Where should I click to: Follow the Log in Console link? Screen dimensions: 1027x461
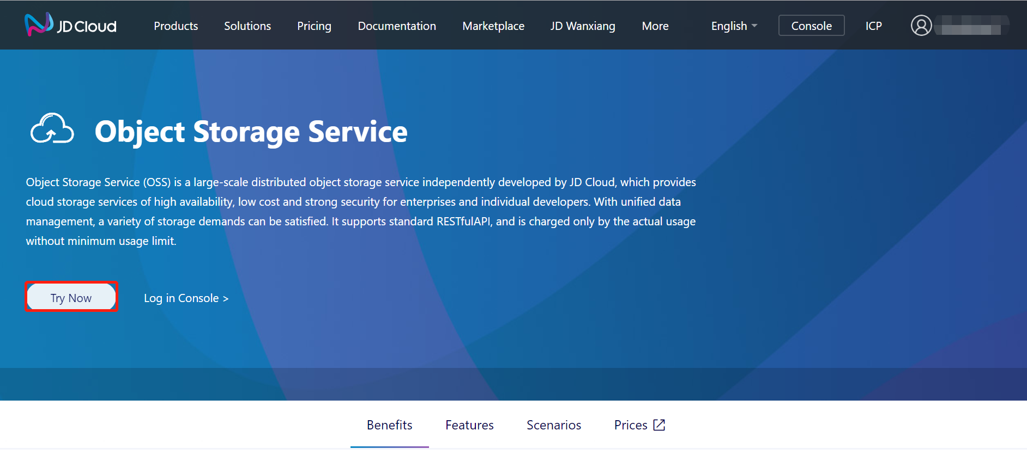point(186,298)
